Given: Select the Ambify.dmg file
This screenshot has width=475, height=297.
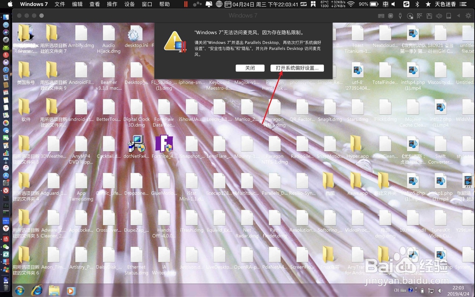Looking at the screenshot, I should tap(81, 37).
